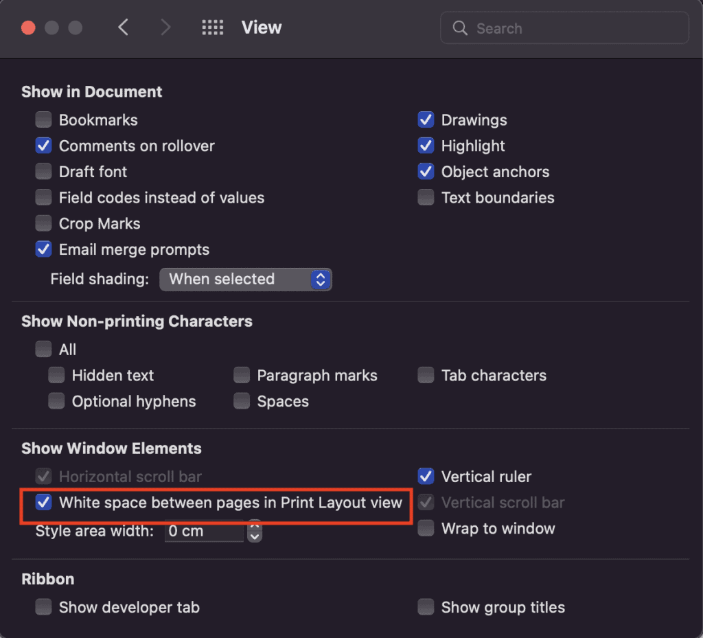Check All non-printing characters

click(44, 350)
